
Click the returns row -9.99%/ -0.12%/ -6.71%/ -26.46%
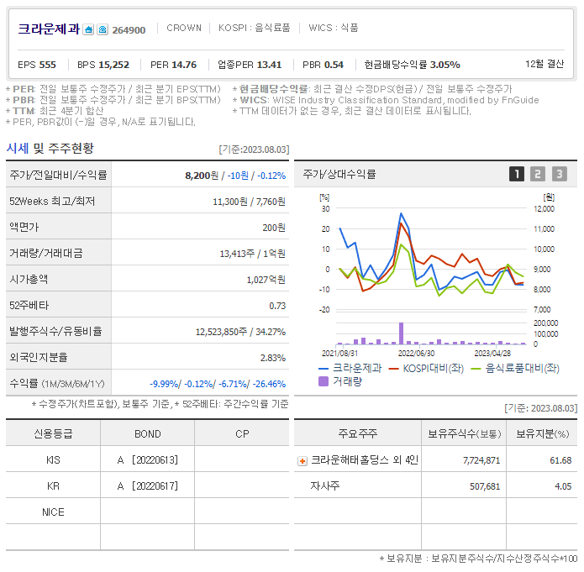[x=218, y=384]
